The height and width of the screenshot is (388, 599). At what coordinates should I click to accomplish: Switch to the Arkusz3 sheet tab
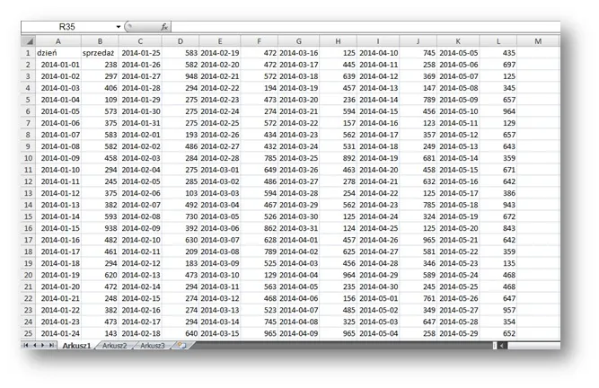152,346
